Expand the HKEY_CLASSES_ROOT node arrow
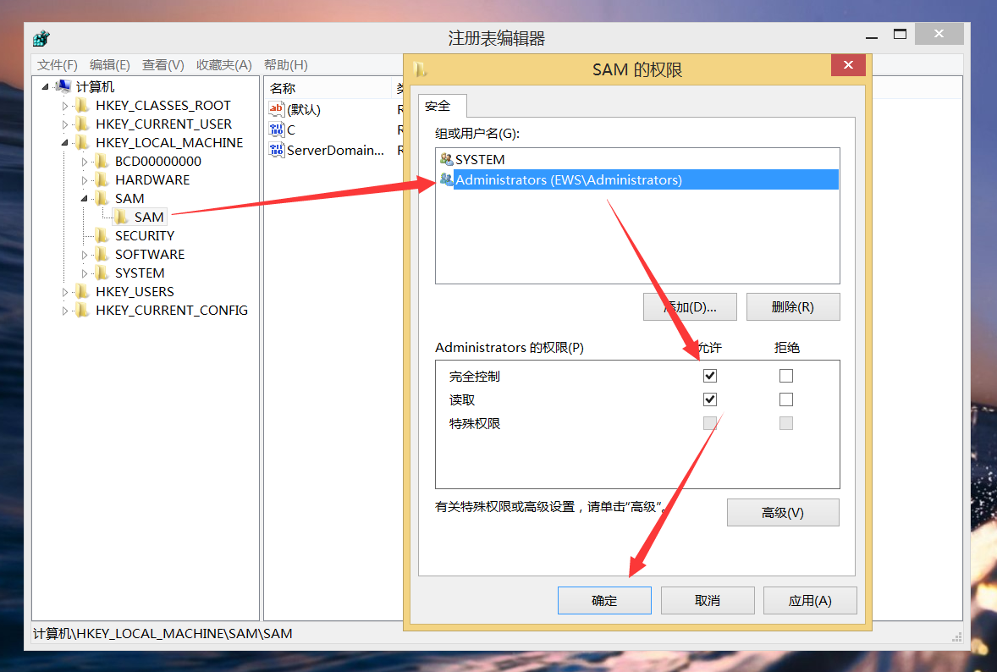Viewport: 997px width, 672px height. click(65, 106)
